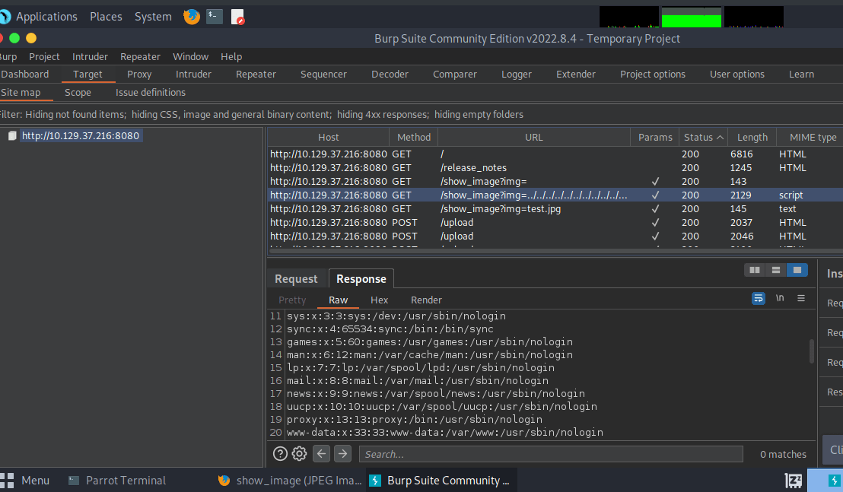
Task: Click the response pane vertical scrollbar
Action: (811, 351)
